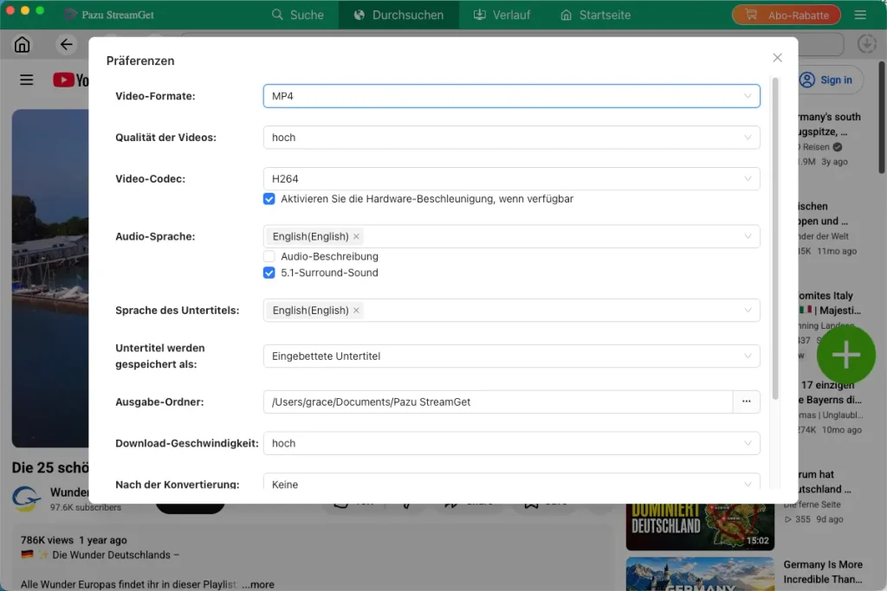The image size is (887, 591).
Task: Expand the Audio-Sprache language dropdown
Action: click(511, 236)
